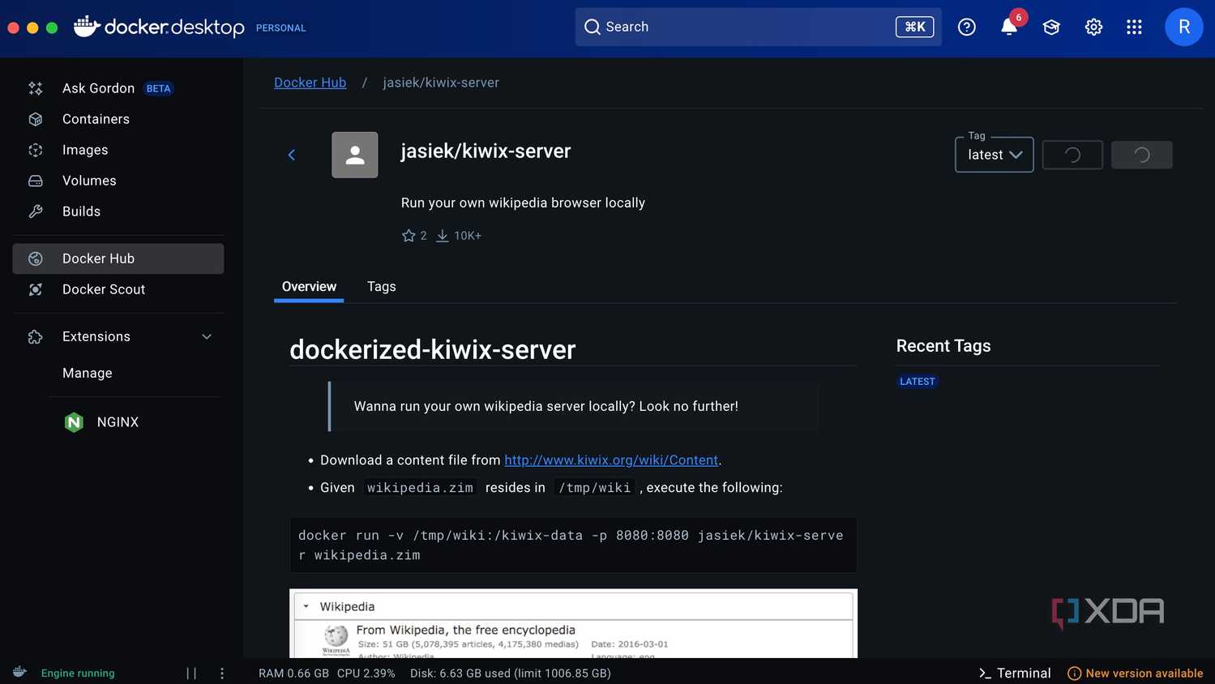The height and width of the screenshot is (684, 1215).
Task: Open the Terminal panel
Action: [x=1015, y=673]
